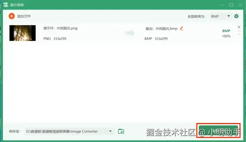Expand the save location dropdown arrow

(x=110, y=131)
